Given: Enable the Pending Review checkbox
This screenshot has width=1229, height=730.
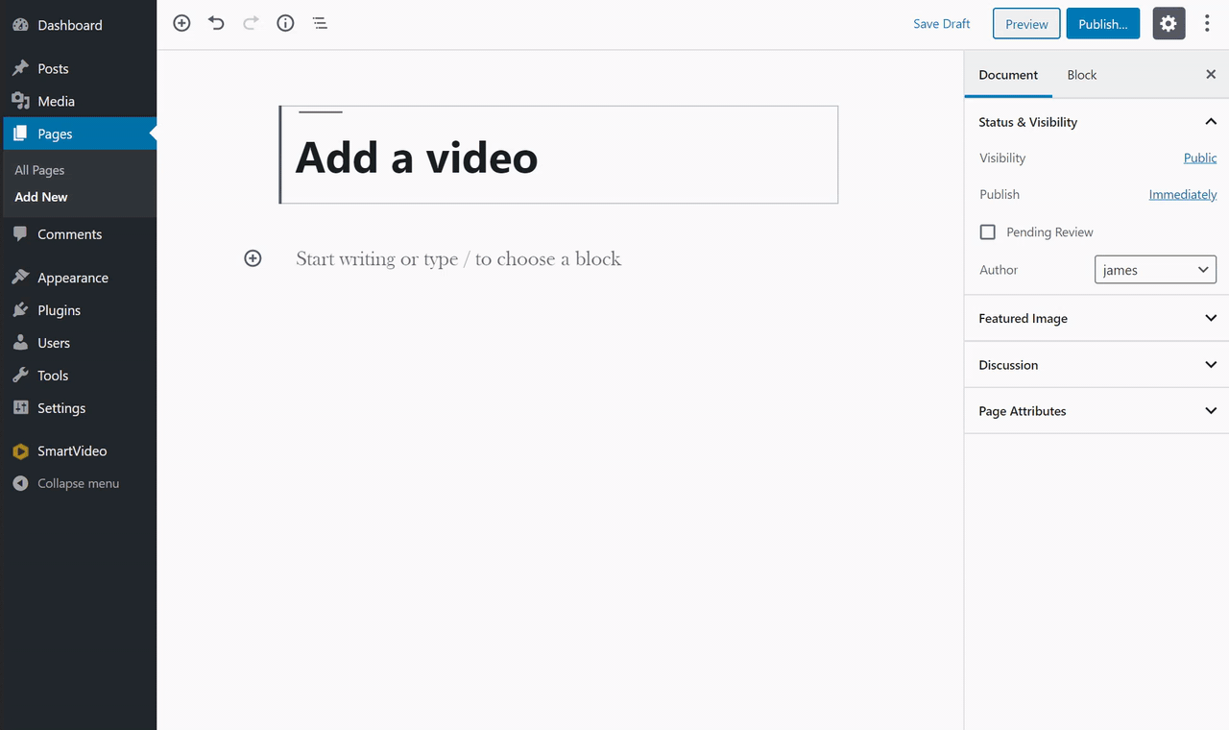Looking at the screenshot, I should coord(987,231).
